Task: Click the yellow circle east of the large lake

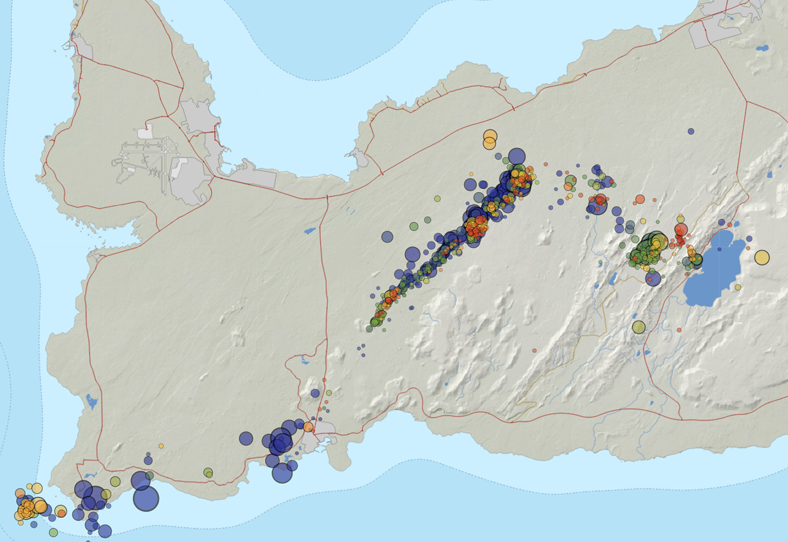Action: click(x=762, y=257)
